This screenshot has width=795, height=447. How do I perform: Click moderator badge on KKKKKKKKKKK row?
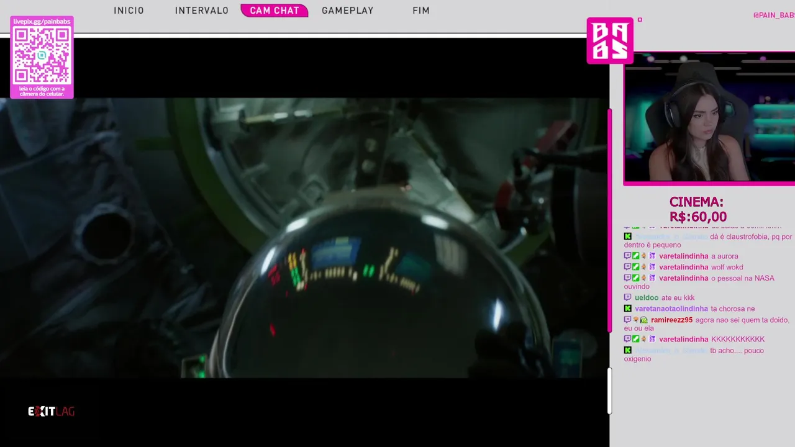pyautogui.click(x=636, y=339)
